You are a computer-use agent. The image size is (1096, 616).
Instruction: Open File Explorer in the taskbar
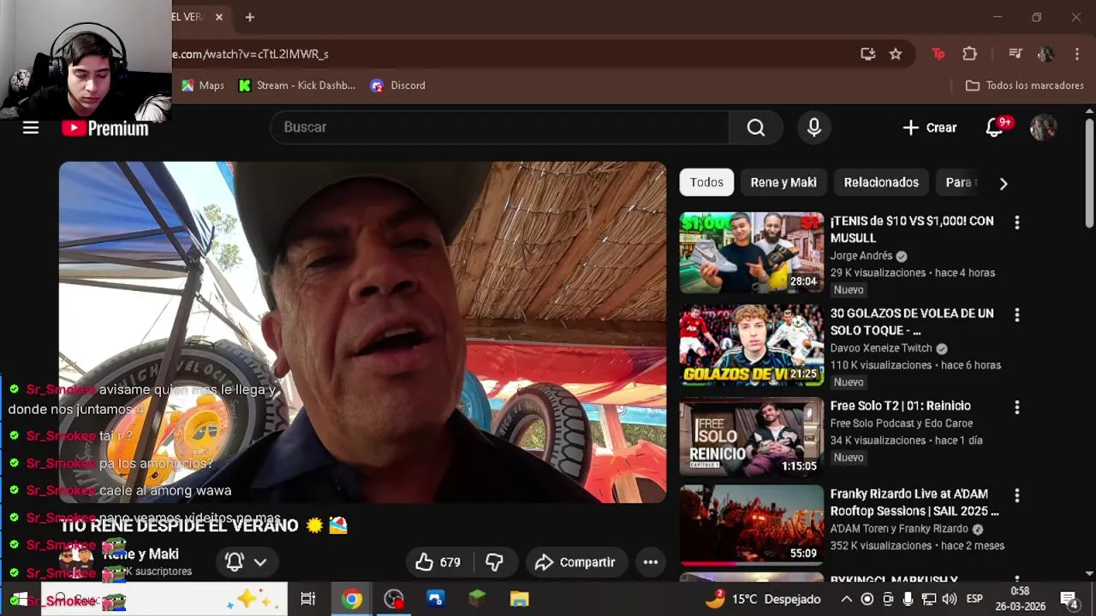520,599
